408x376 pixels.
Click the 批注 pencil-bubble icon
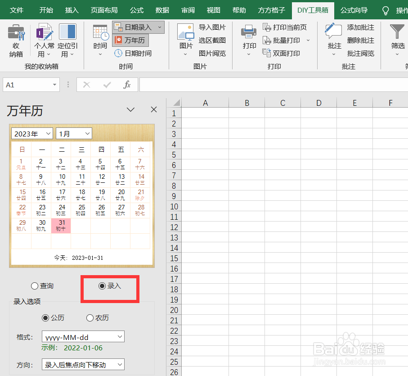(333, 31)
